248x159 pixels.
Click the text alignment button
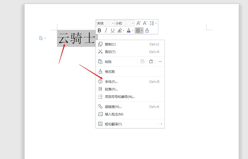[x=138, y=30]
